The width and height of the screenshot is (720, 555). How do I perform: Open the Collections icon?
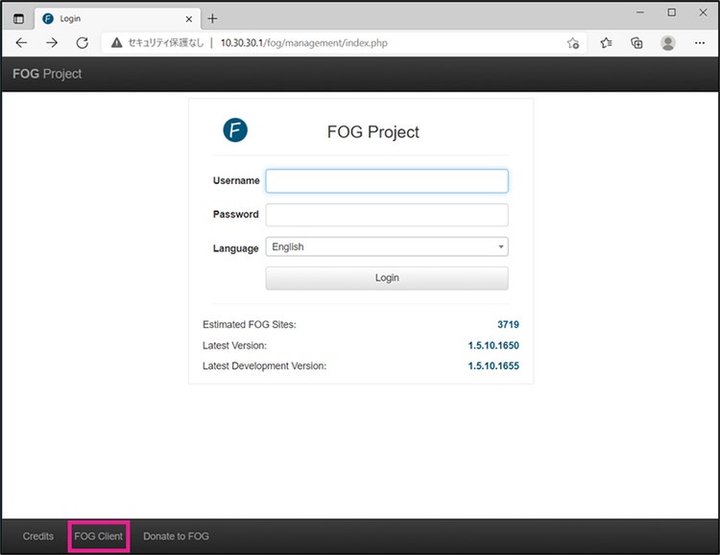pyautogui.click(x=636, y=43)
